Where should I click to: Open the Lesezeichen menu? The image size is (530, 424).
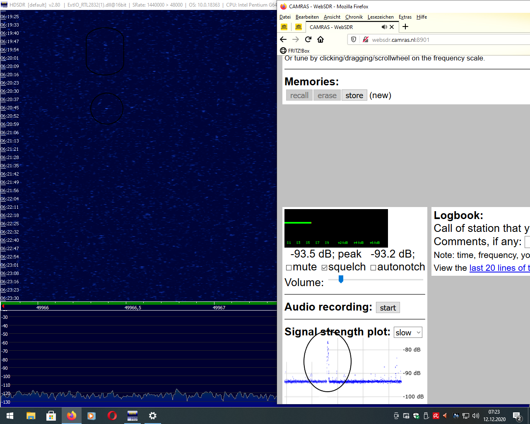[381, 17]
